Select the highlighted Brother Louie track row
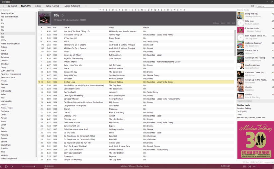 [x=136, y=82]
